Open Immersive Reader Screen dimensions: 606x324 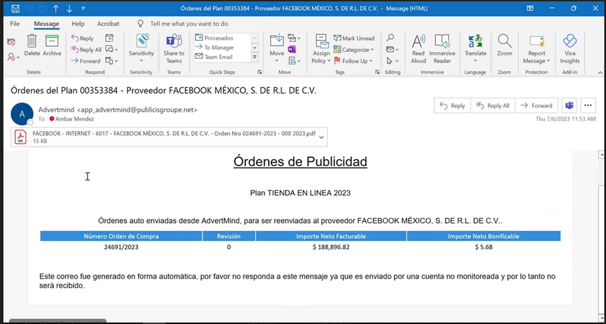point(442,49)
